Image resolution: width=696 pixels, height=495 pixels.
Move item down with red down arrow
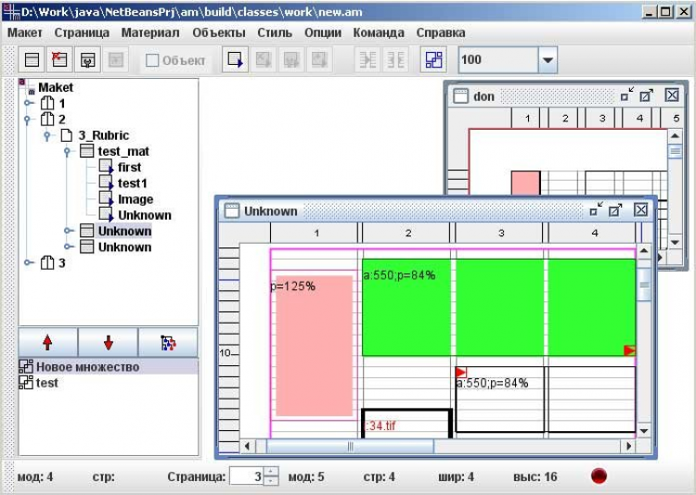tap(108, 343)
